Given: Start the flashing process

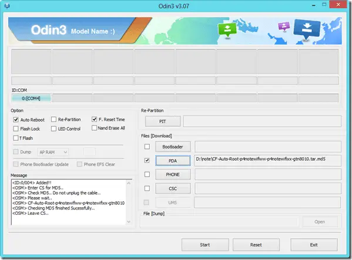Looking at the screenshot, I should tap(205, 245).
